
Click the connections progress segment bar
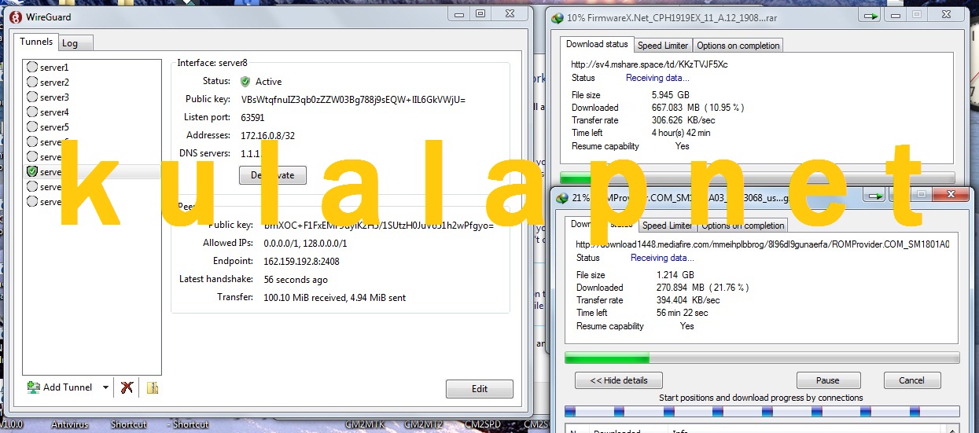click(x=762, y=411)
